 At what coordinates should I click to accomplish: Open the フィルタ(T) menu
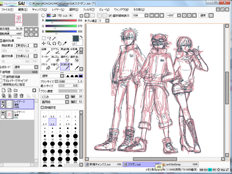coord(89,10)
